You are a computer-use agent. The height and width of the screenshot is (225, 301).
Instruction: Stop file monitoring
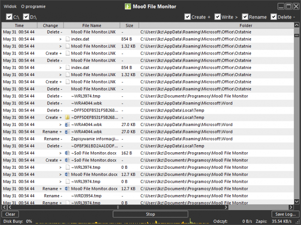tap(150, 214)
